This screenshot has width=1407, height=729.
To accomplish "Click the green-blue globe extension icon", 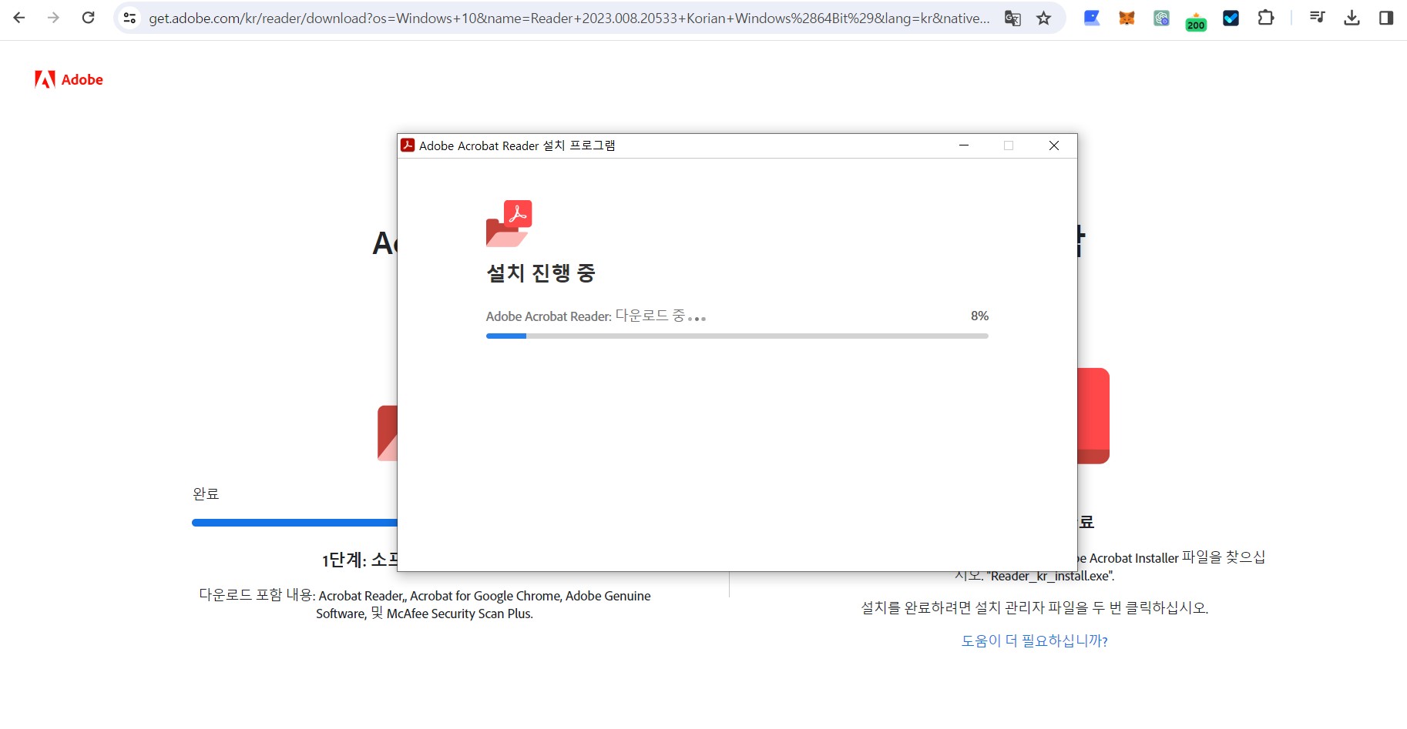I will (1161, 18).
